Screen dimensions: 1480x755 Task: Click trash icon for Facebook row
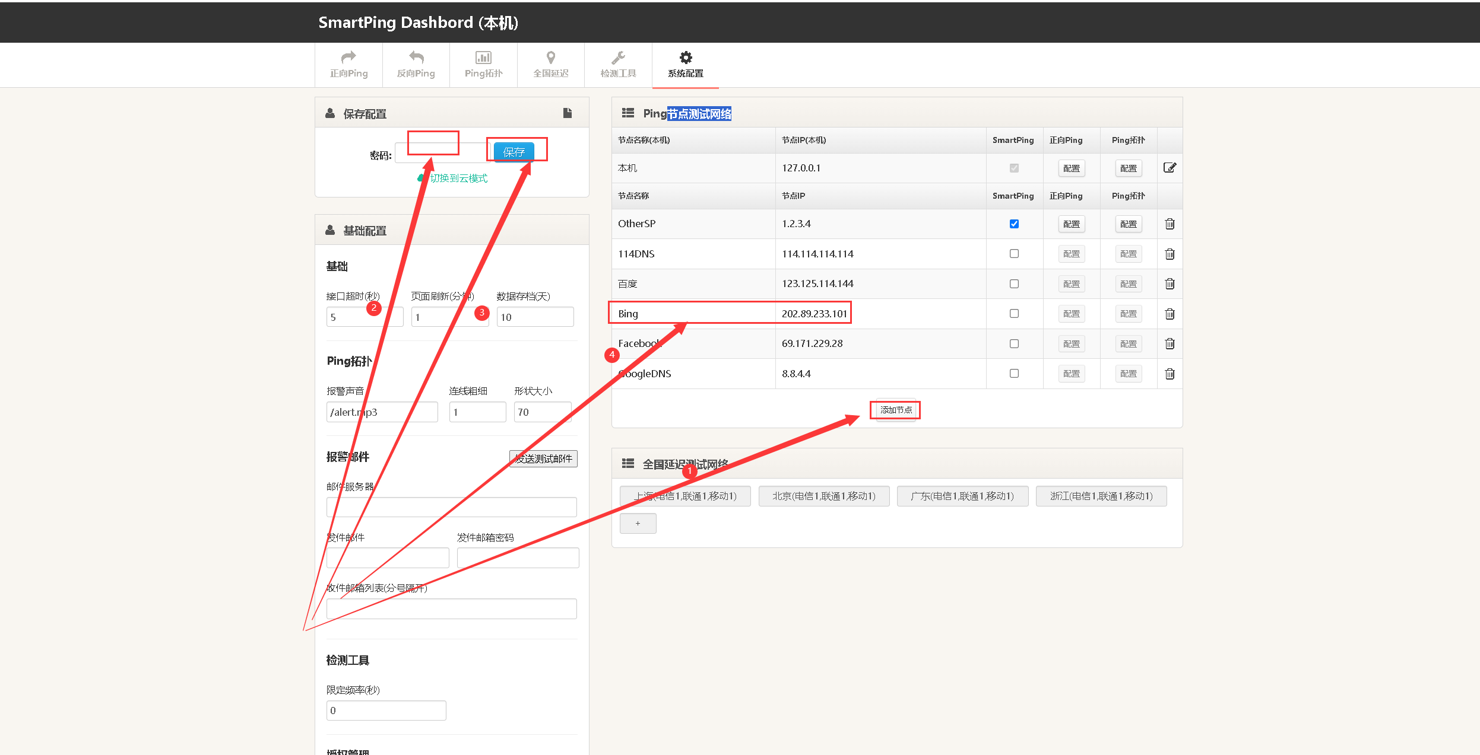pyautogui.click(x=1170, y=344)
